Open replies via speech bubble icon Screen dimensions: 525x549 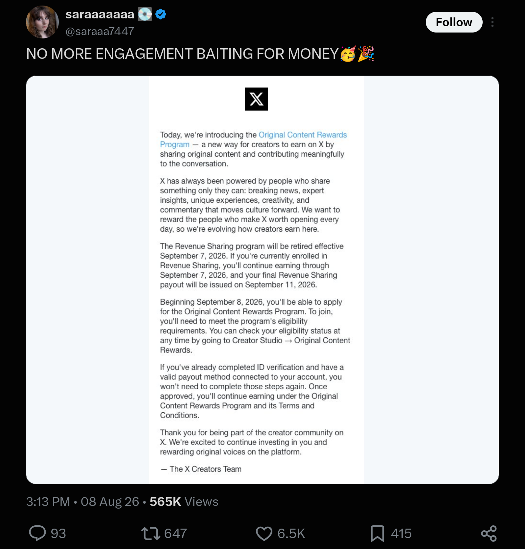pos(37,533)
